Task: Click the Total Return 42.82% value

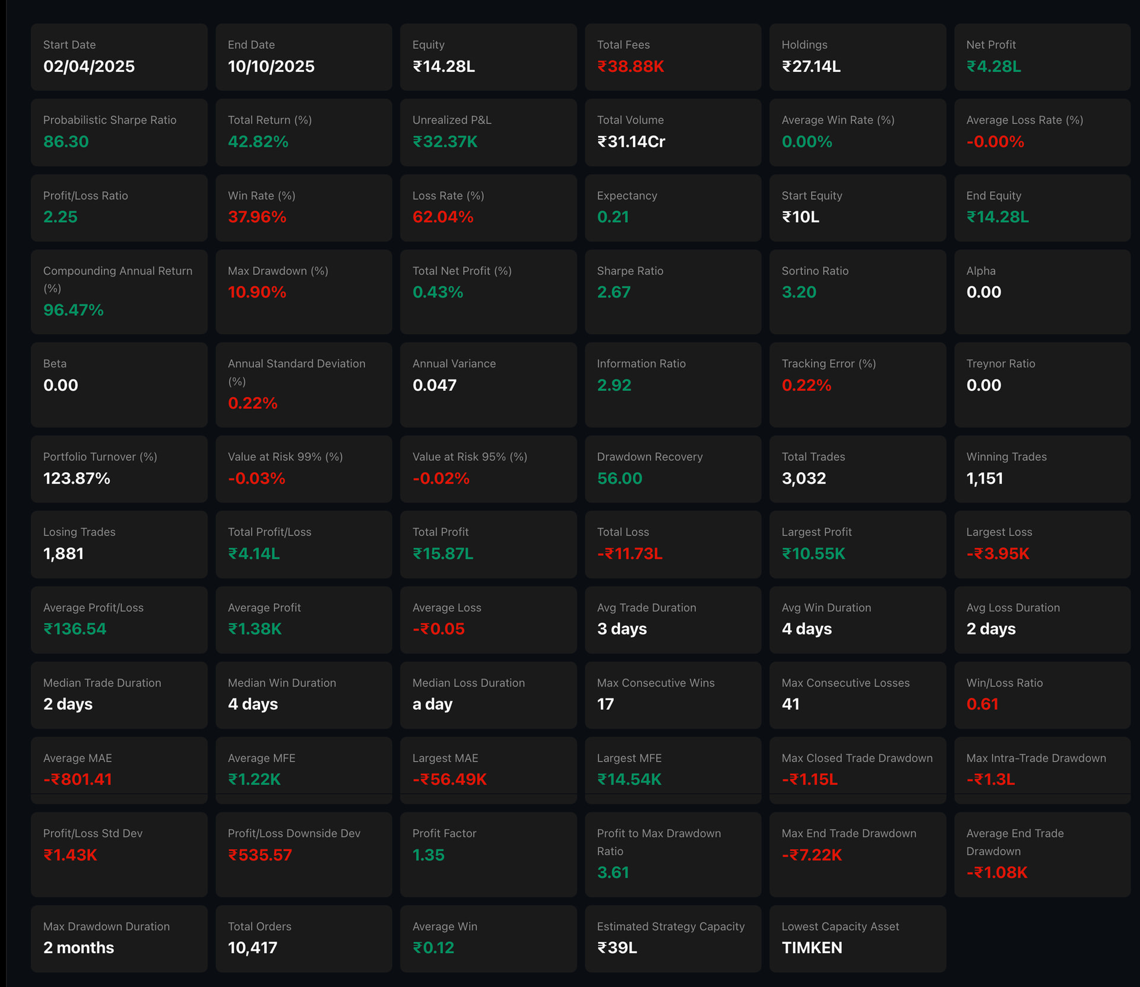Action: tap(258, 142)
